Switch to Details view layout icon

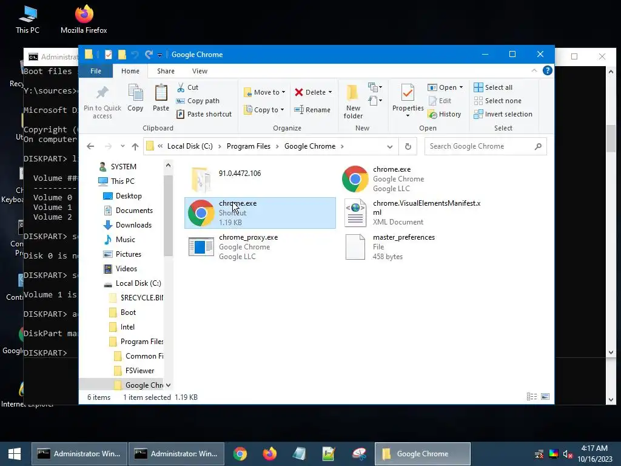(531, 396)
